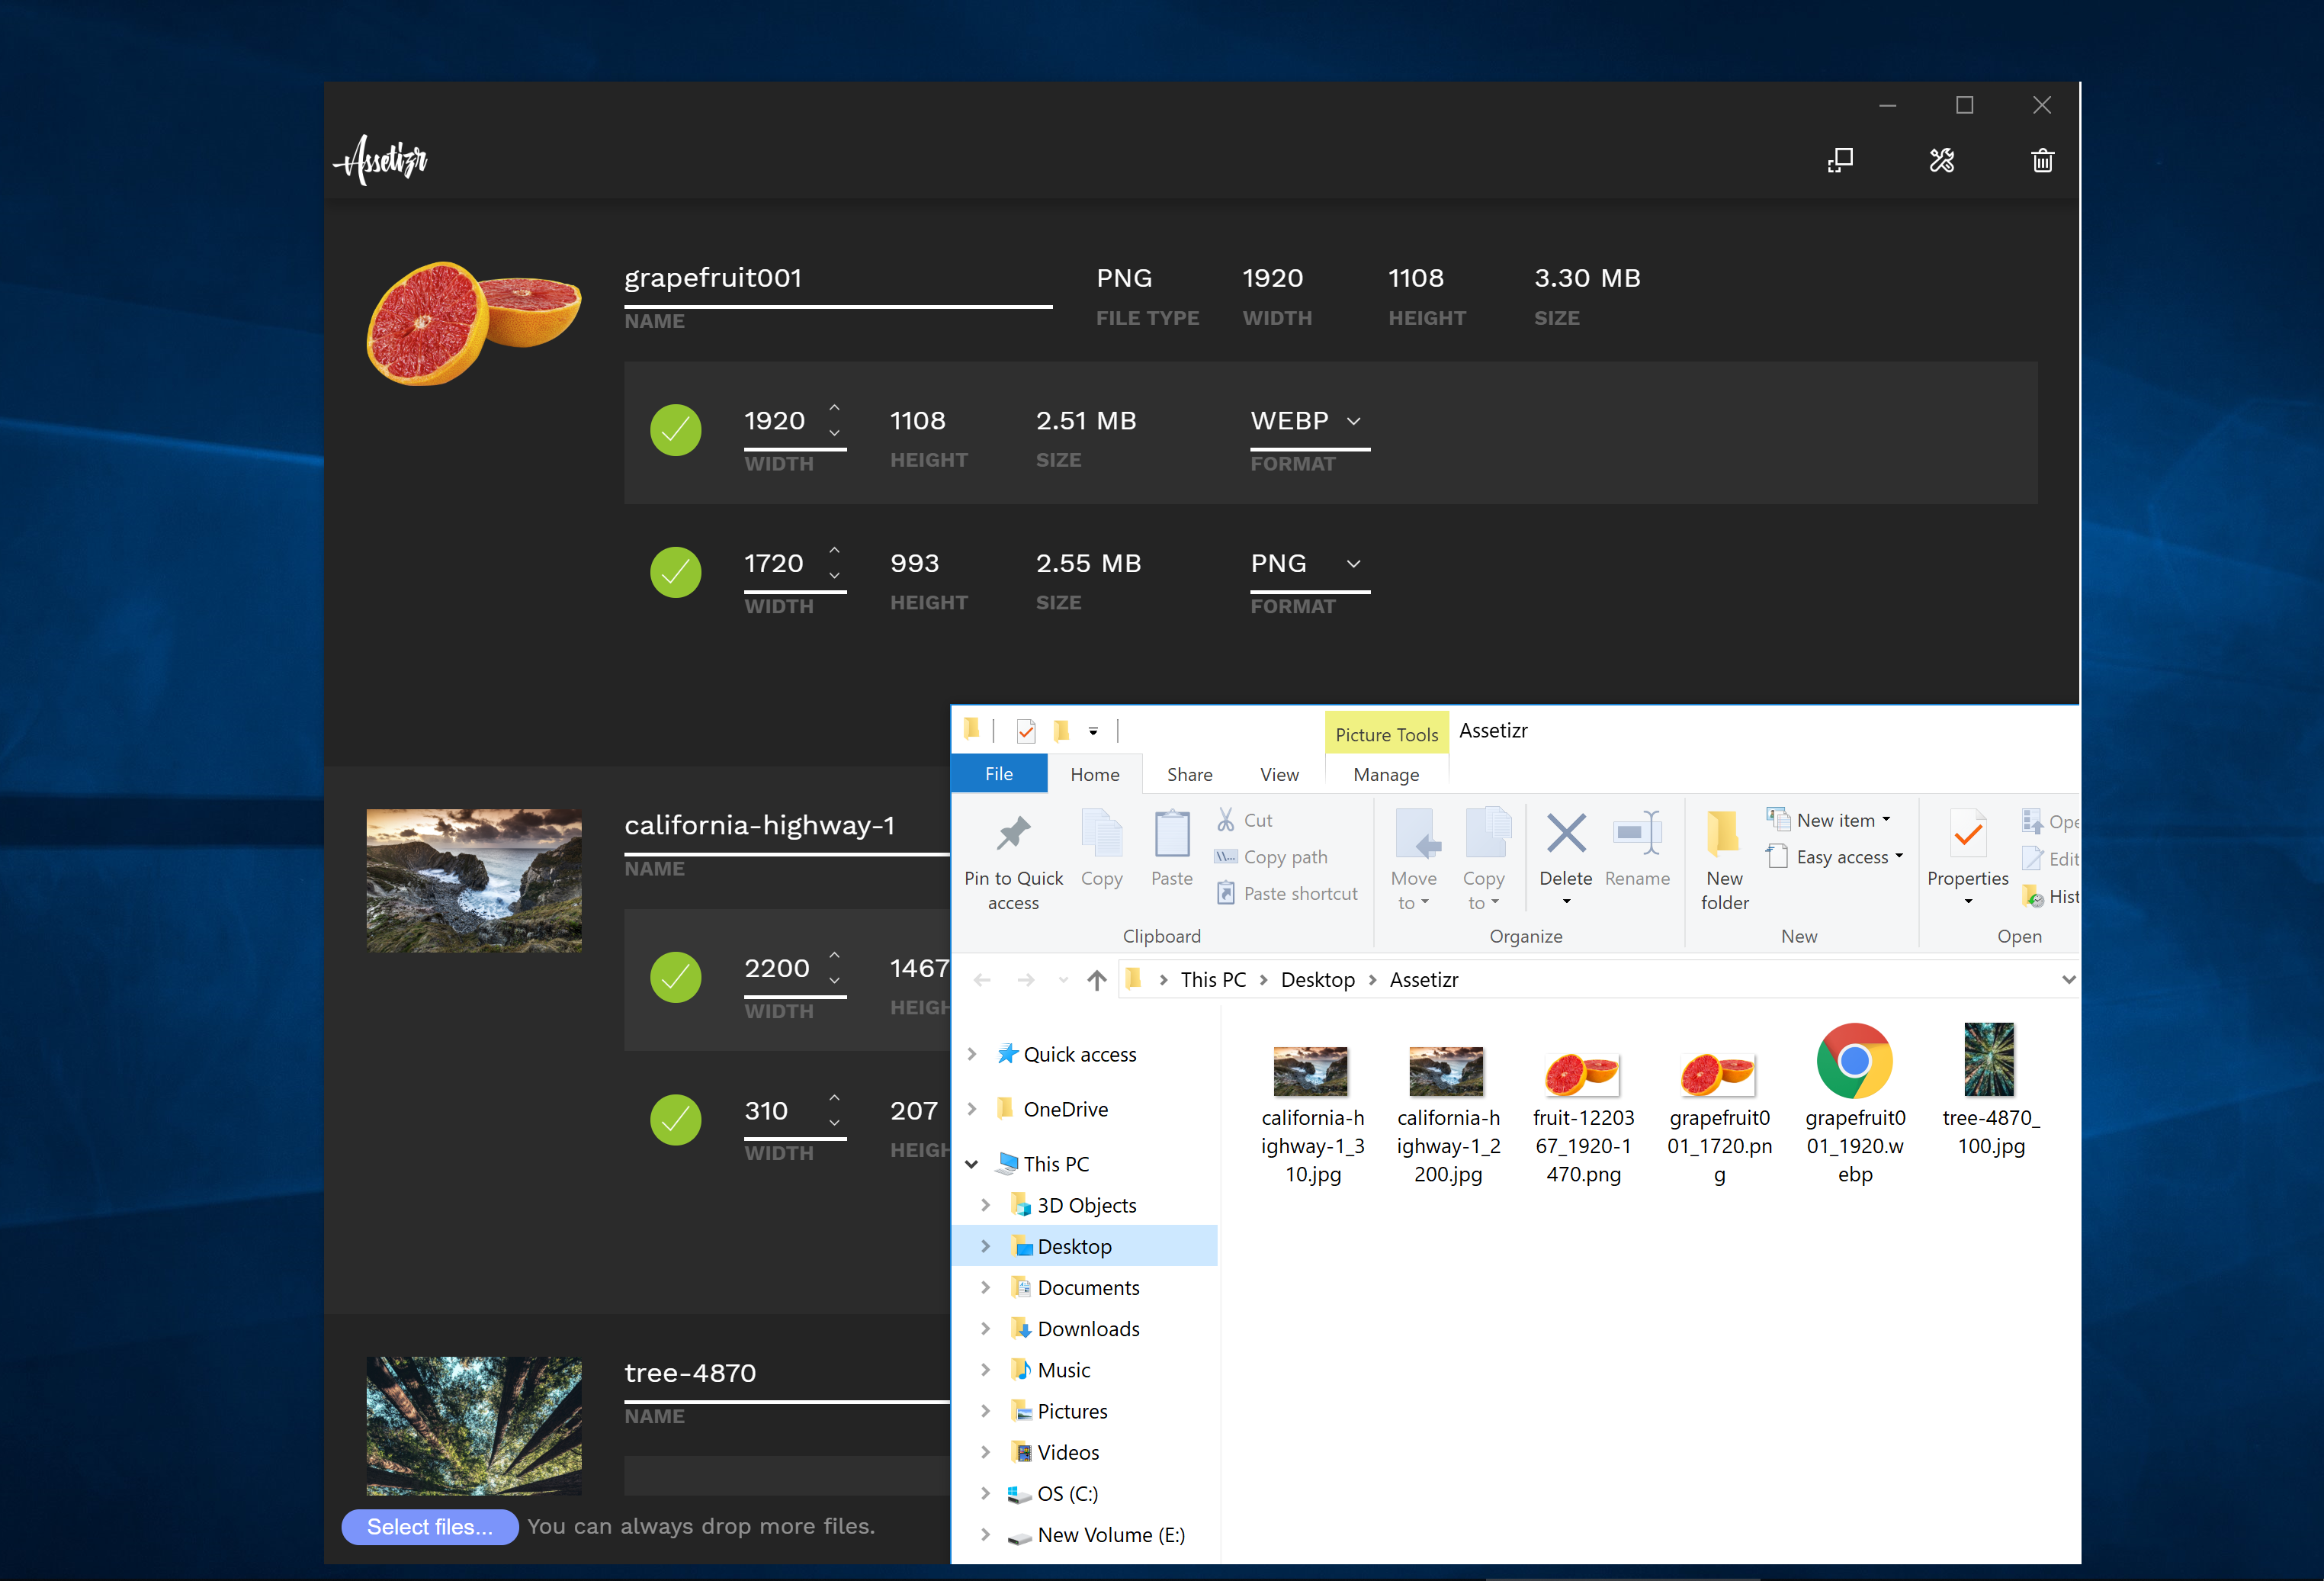This screenshot has width=2324, height=1581.
Task: Select the grapefruit001_1920.webp file thumbnail
Action: pyautogui.click(x=1855, y=1062)
